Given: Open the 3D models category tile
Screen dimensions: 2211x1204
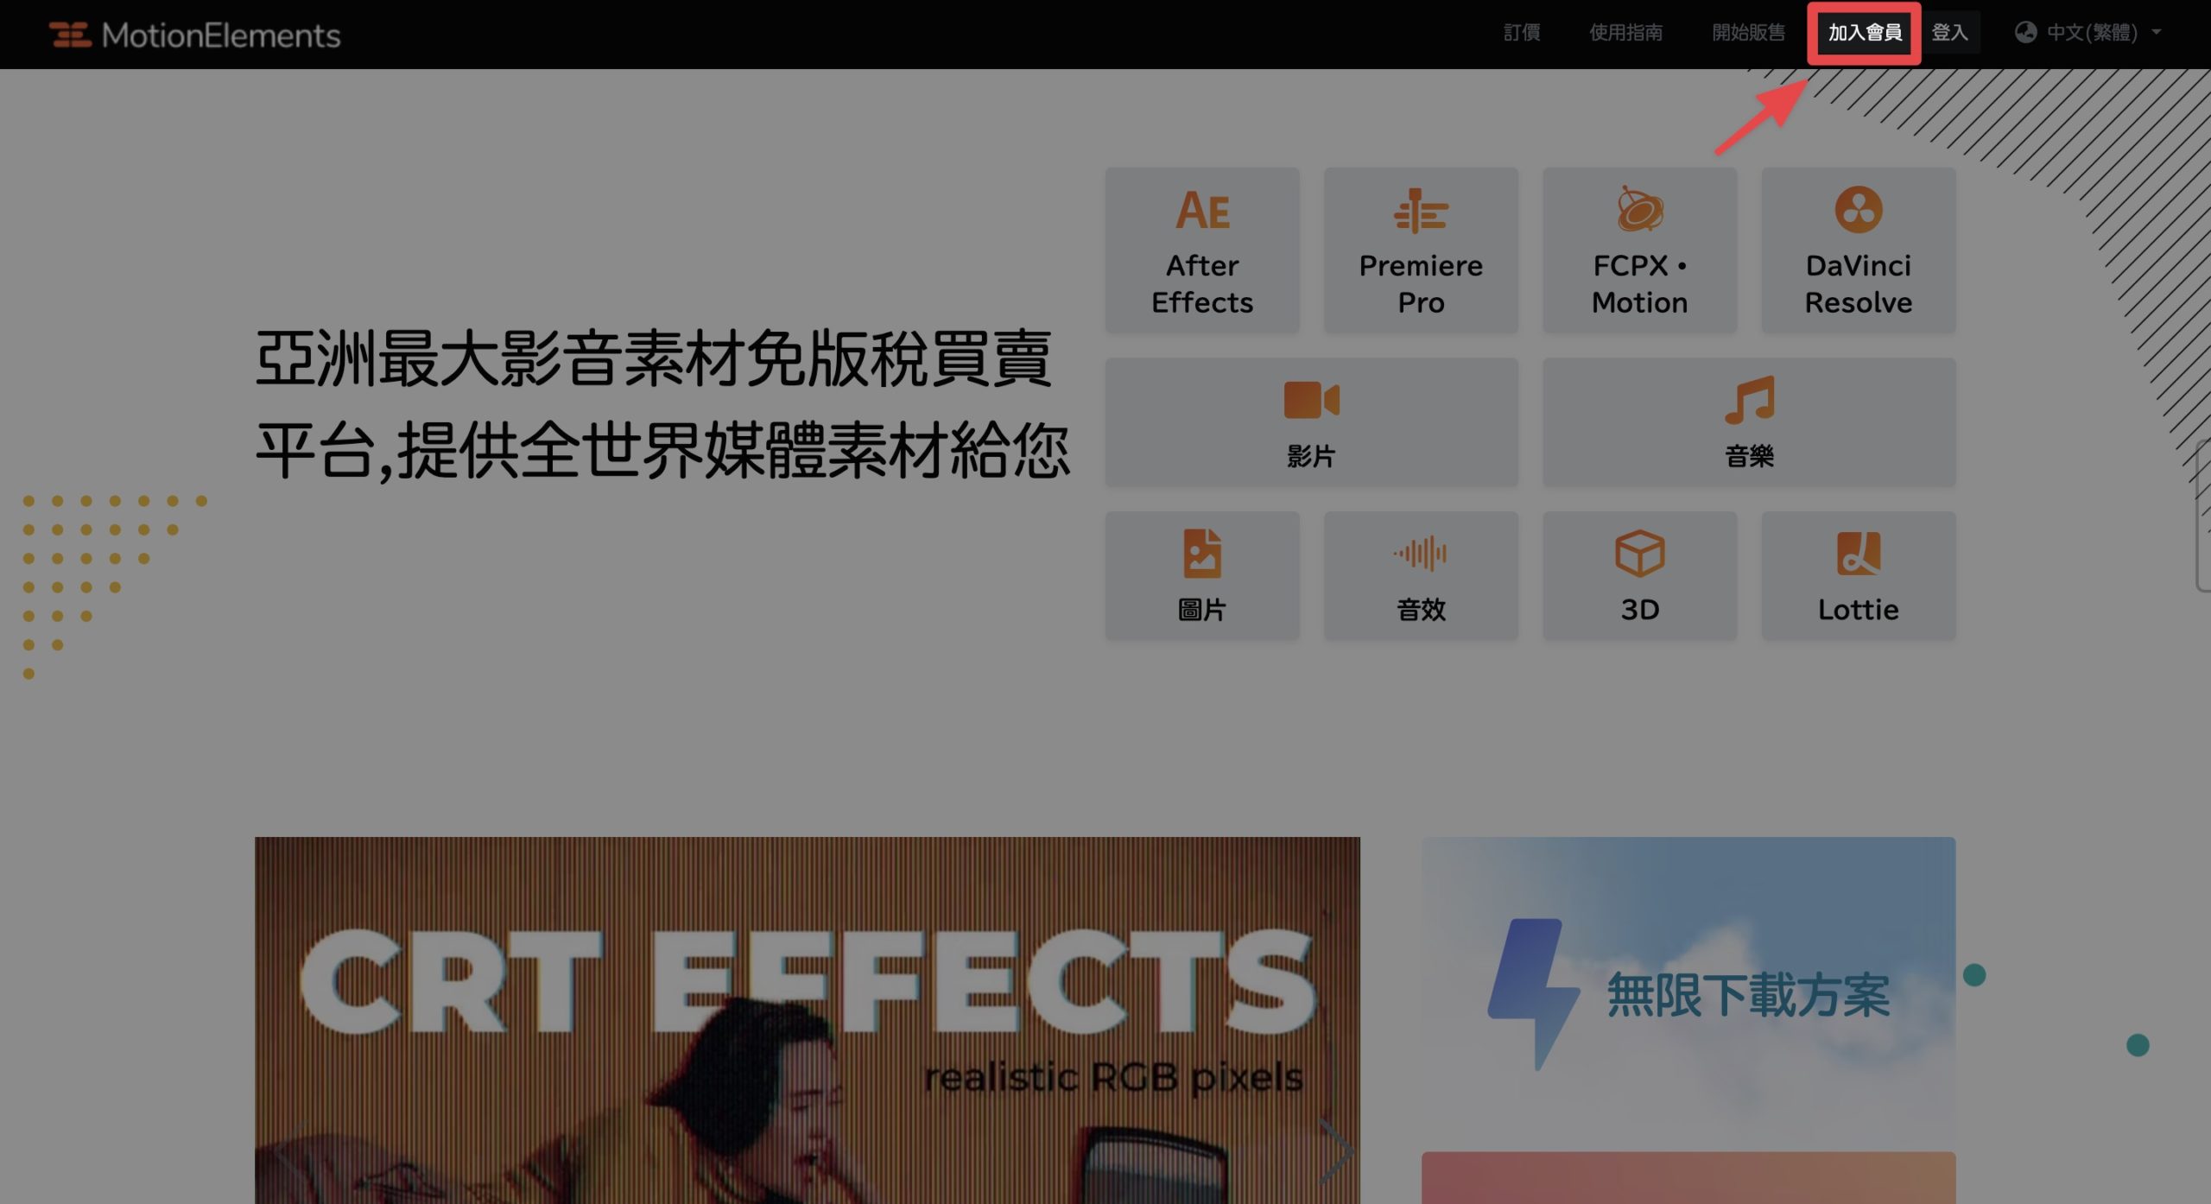Looking at the screenshot, I should (1639, 575).
